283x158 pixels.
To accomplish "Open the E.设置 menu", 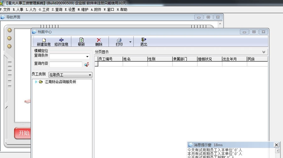I will point(70,9).
